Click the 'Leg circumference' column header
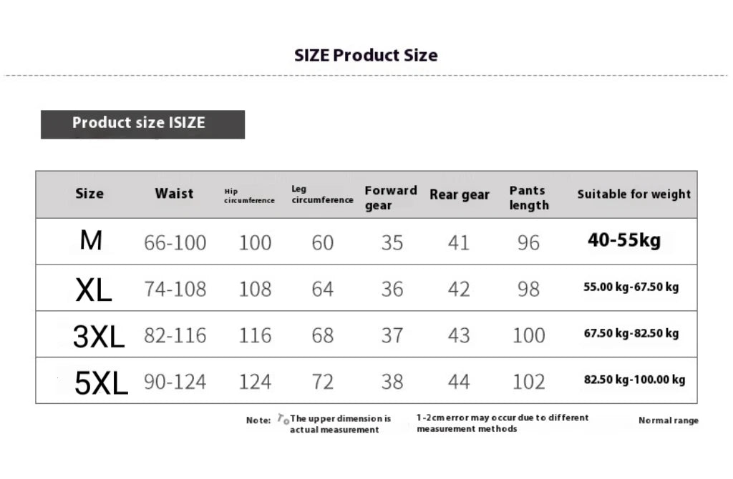The height and width of the screenshot is (479, 733). point(322,194)
